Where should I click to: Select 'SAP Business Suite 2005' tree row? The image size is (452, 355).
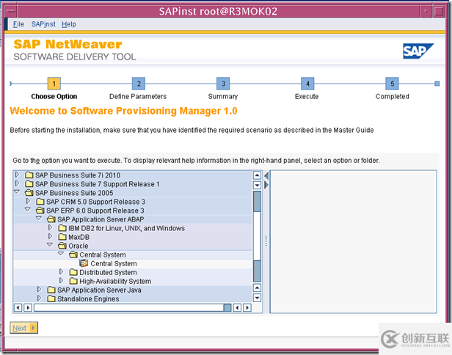click(x=133, y=193)
